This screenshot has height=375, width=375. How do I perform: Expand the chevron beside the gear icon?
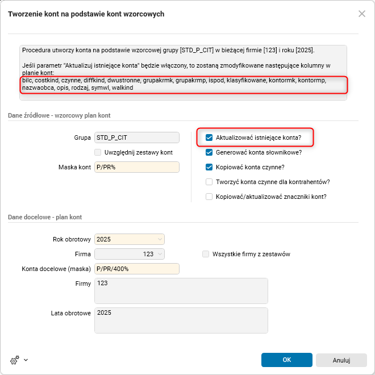[26, 360]
